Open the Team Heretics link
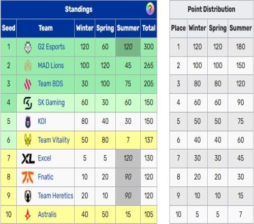The height and width of the screenshot is (224, 254). tap(55, 195)
